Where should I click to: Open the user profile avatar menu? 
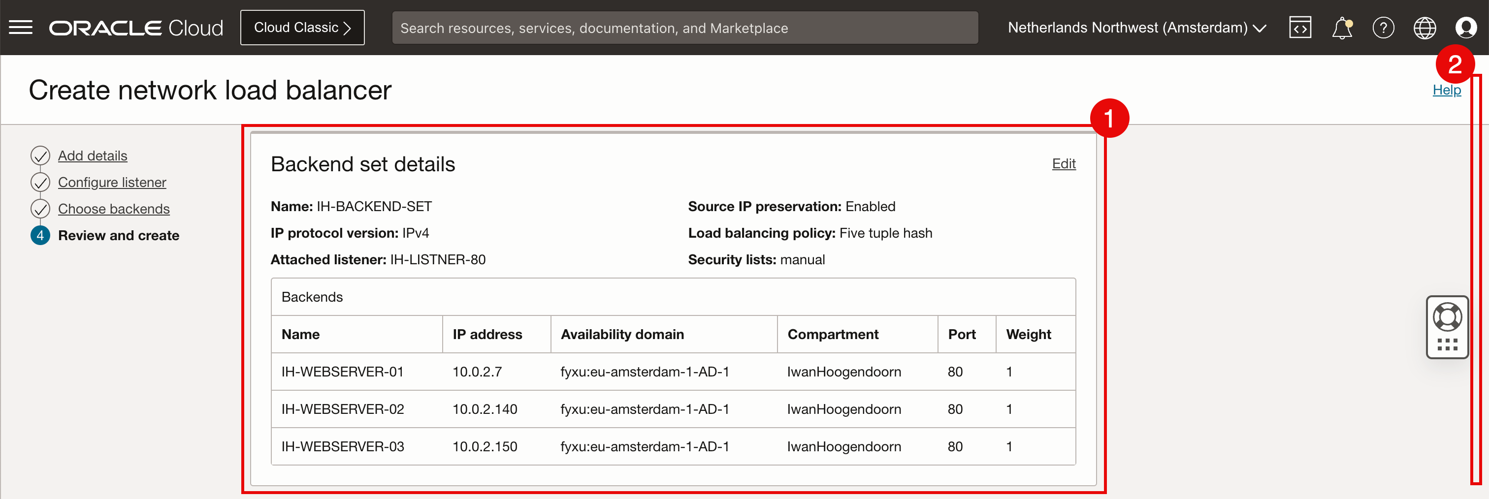coord(1466,27)
